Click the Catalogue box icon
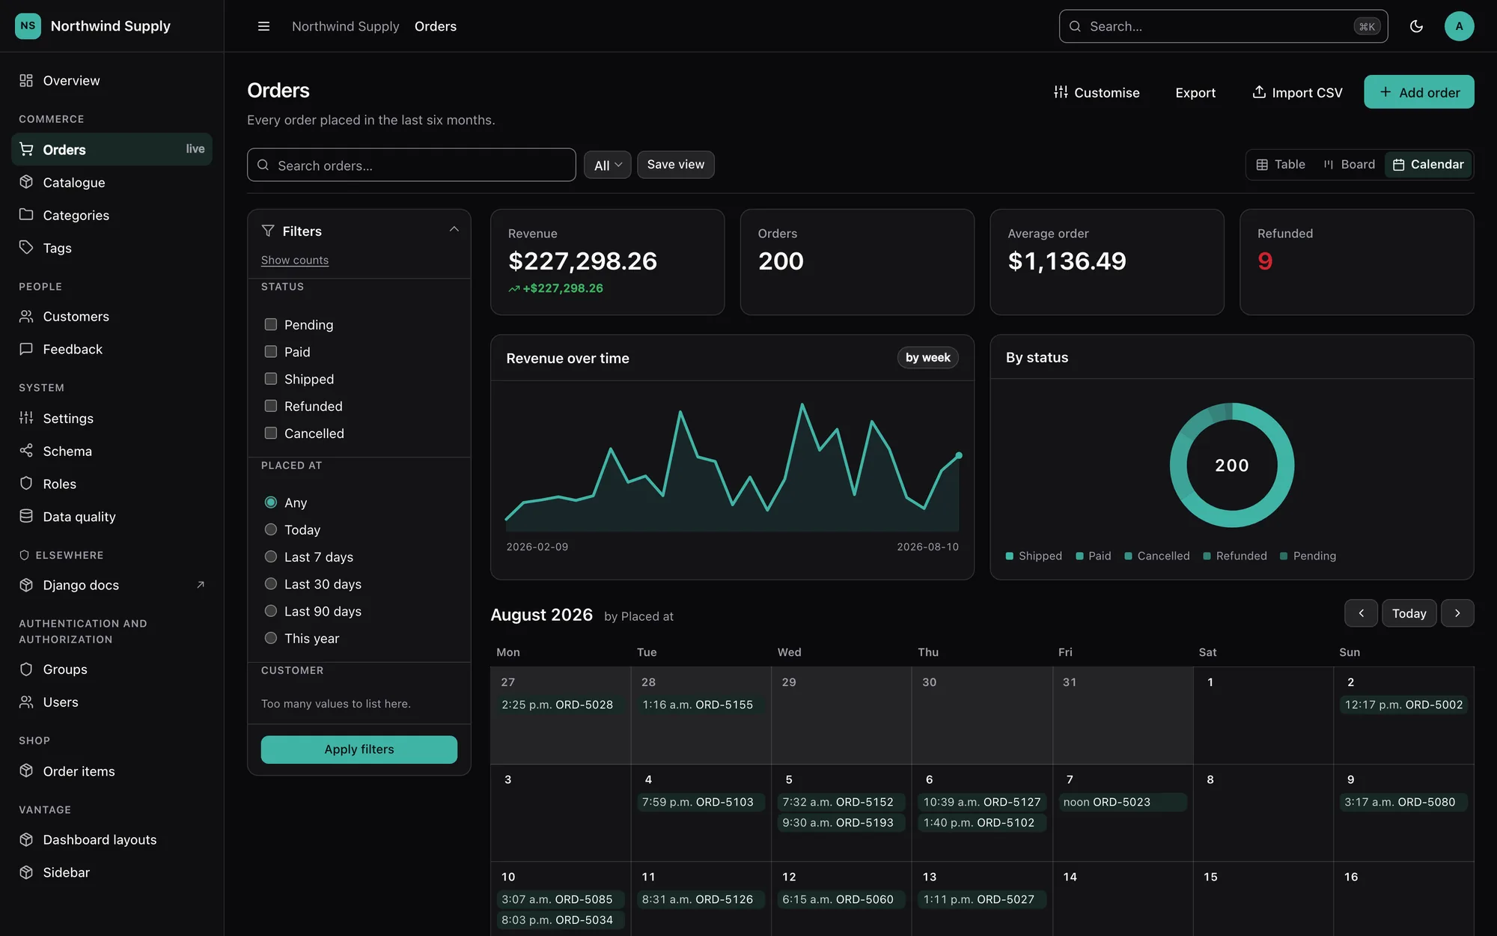This screenshot has width=1497, height=936. [x=26, y=182]
